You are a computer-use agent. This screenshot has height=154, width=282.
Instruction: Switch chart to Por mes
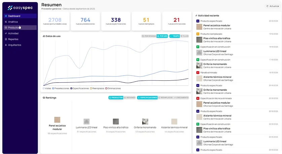[162, 36]
